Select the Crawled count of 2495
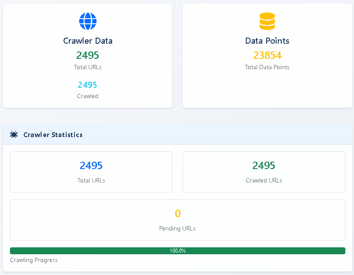The width and height of the screenshot is (354, 275). tap(87, 85)
